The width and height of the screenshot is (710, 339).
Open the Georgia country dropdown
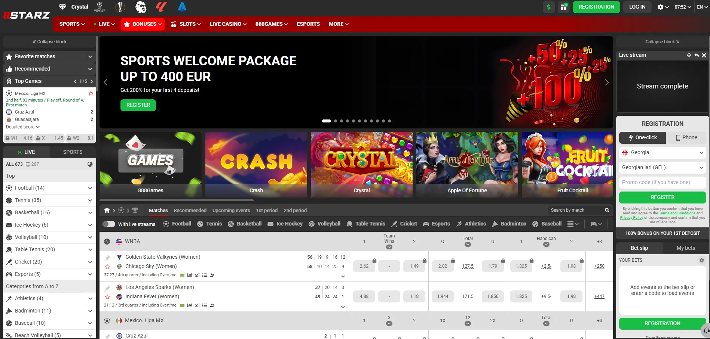tap(662, 152)
